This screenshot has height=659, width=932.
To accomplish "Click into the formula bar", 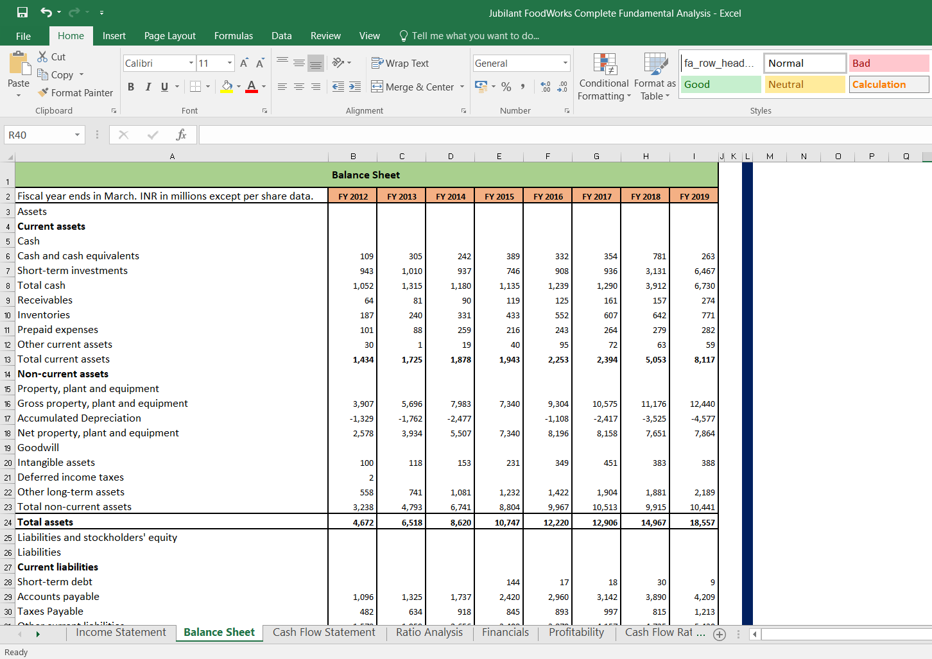I will click(x=565, y=135).
